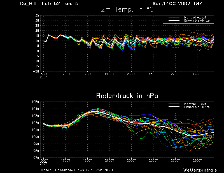
Task: Pick the 23OCT tick on pressure chart axis
Action: point(131,160)
